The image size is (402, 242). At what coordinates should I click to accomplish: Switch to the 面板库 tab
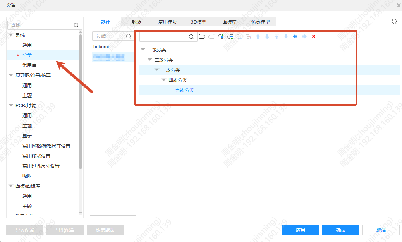(x=229, y=22)
